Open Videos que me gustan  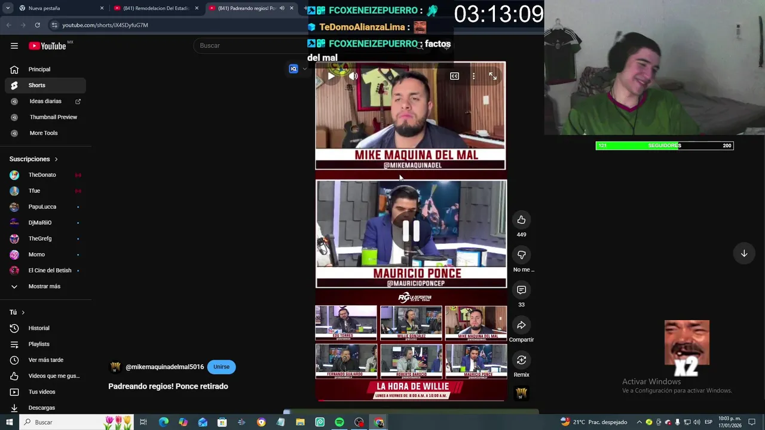45,376
